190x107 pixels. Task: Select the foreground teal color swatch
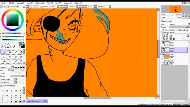pos(20,44)
